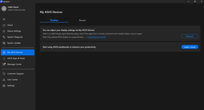Click the ASUS Apps & Deals grid icon

click(x=4, y=58)
